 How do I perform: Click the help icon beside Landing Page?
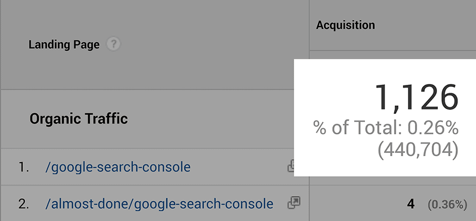114,45
